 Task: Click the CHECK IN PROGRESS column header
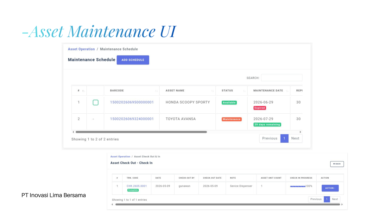click(301, 178)
